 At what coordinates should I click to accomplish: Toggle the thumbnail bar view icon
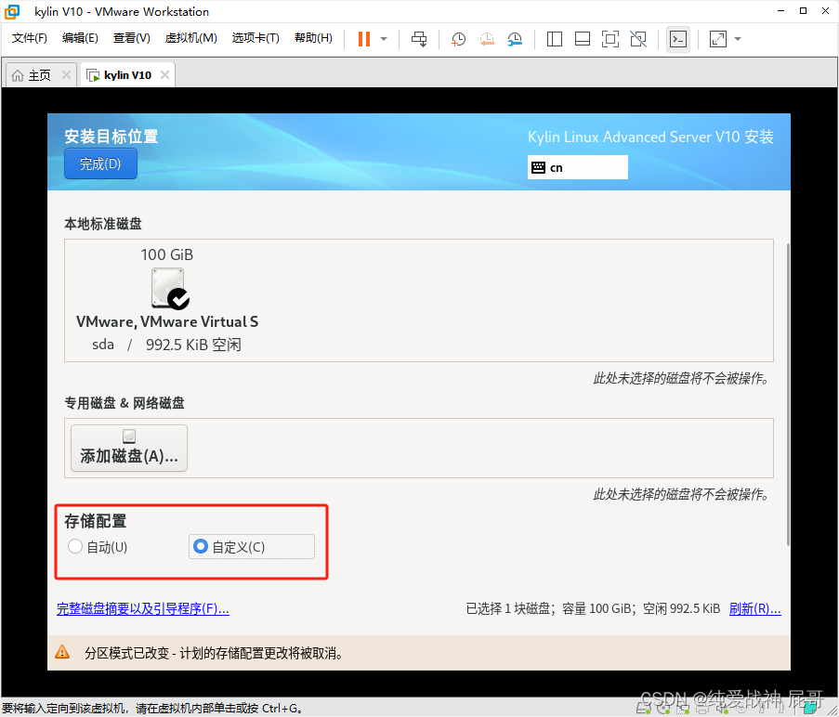[583, 38]
